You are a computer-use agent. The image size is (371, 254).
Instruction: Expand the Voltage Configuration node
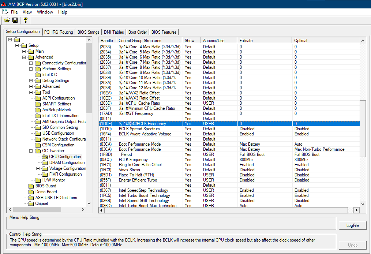(38, 169)
